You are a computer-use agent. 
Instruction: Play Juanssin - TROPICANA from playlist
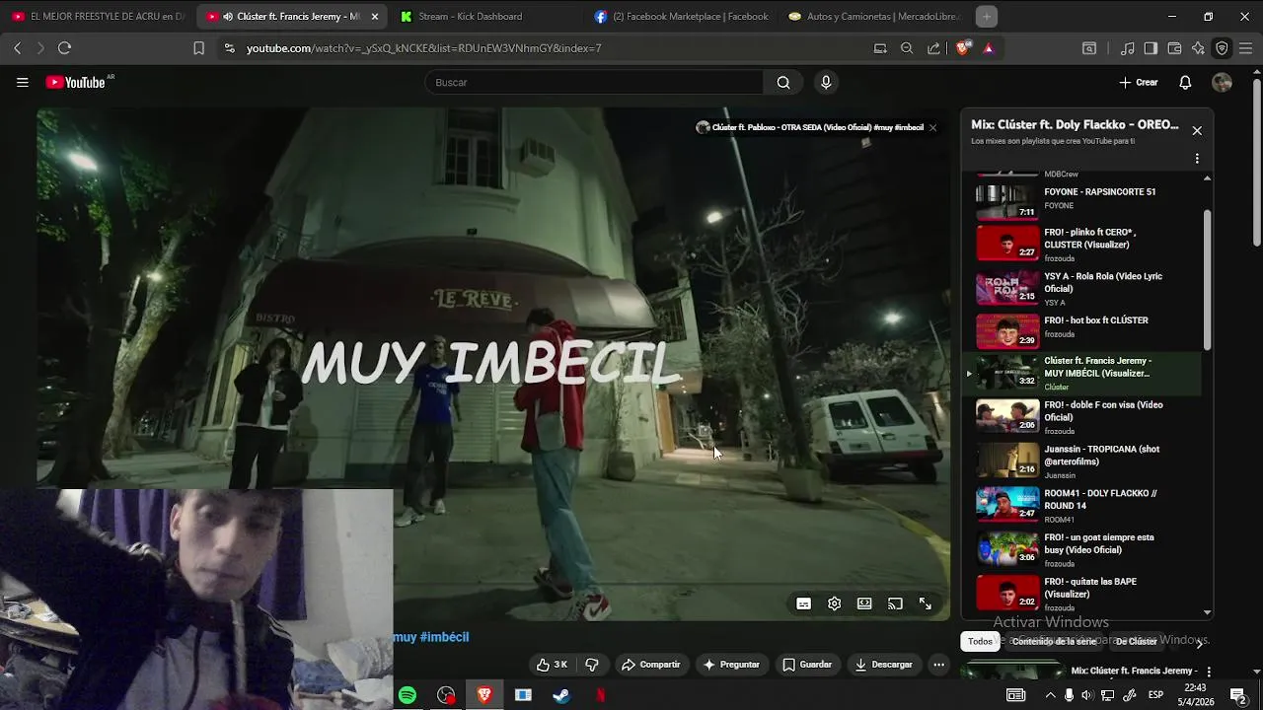[x=1083, y=461]
